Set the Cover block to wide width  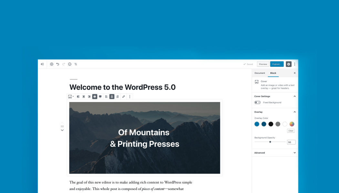coord(95,97)
